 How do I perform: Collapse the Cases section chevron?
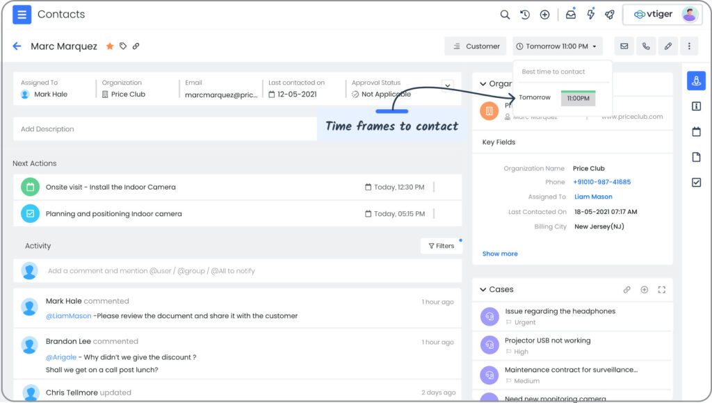pos(483,290)
